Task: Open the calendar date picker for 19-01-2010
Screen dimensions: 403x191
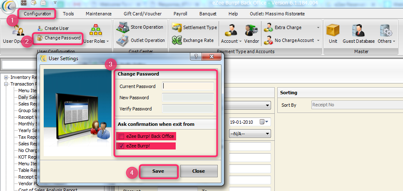Action: [264, 122]
